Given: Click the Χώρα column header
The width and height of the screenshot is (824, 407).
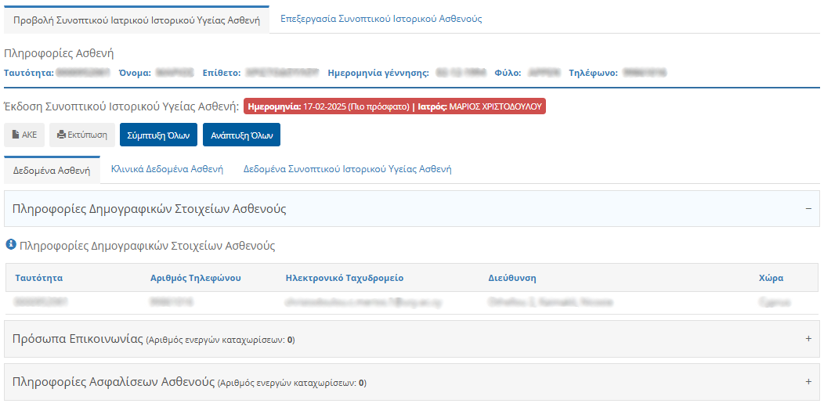Looking at the screenshot, I should (771, 278).
